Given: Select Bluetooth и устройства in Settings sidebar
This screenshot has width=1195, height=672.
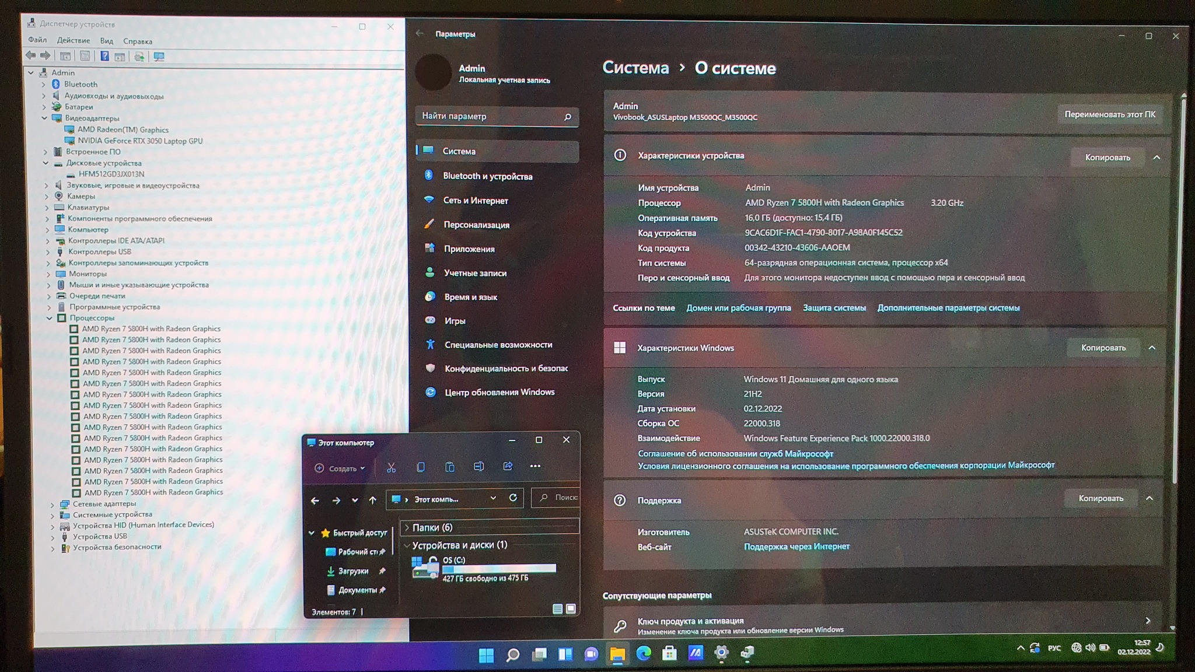Looking at the screenshot, I should pos(497,176).
